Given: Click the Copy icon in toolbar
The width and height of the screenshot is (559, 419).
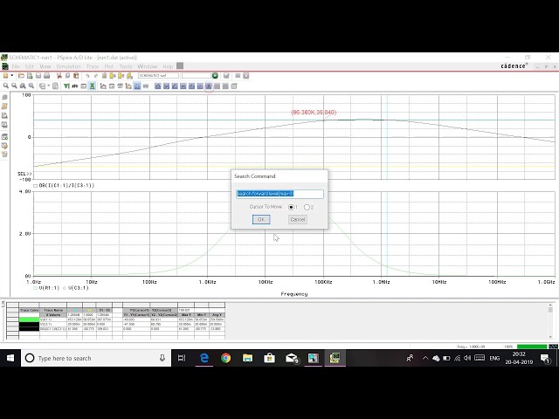Looking at the screenshot, I should tap(67, 76).
